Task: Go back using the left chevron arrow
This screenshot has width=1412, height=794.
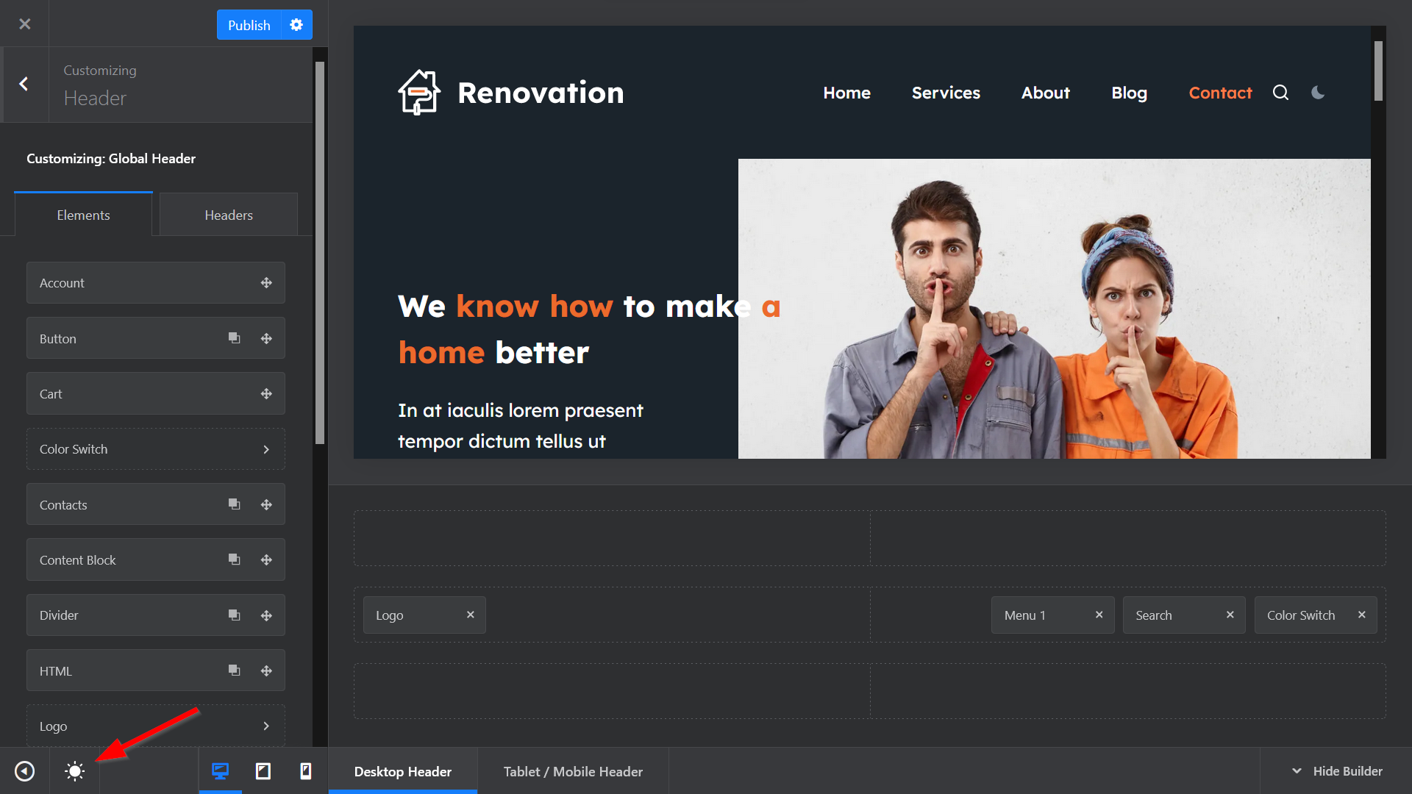Action: pyautogui.click(x=24, y=85)
